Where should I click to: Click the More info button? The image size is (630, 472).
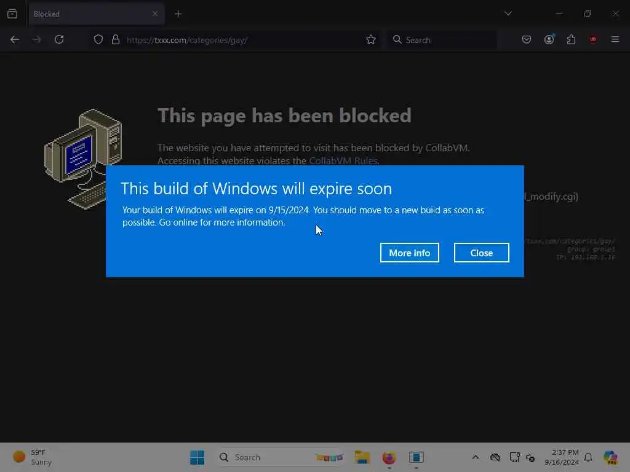(409, 253)
